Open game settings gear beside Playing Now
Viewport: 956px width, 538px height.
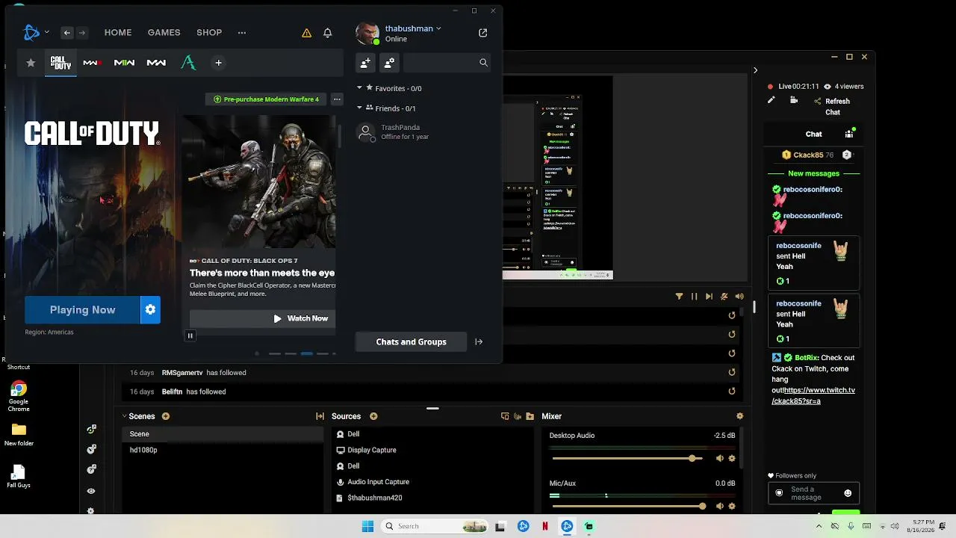(x=150, y=310)
